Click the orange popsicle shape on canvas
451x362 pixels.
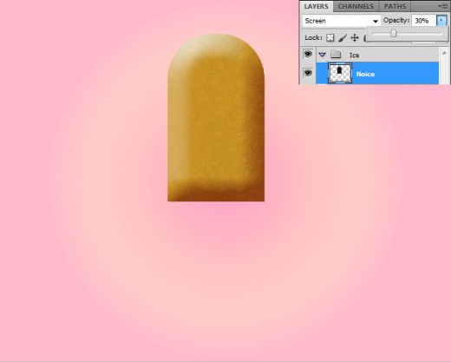pyautogui.click(x=216, y=118)
